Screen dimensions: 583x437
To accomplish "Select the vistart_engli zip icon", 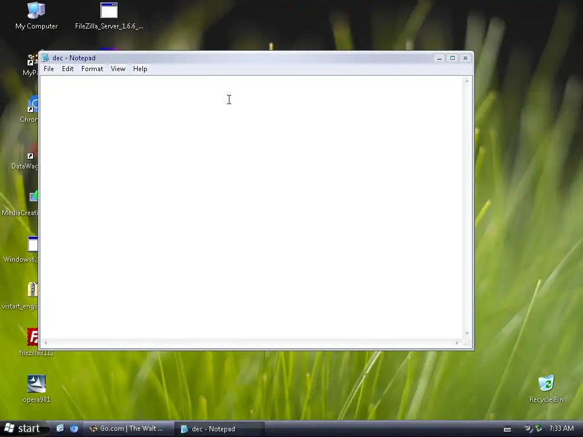I will click(x=20, y=296).
